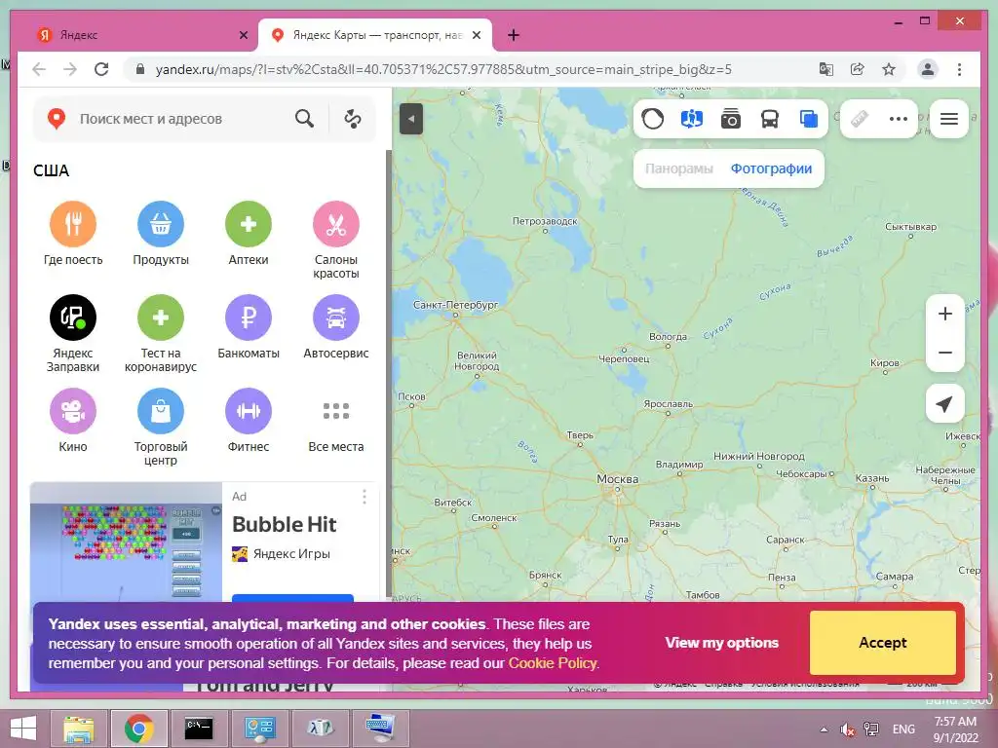This screenshot has width=998, height=748.
Task: Open the route builder icon
Action: point(353,118)
